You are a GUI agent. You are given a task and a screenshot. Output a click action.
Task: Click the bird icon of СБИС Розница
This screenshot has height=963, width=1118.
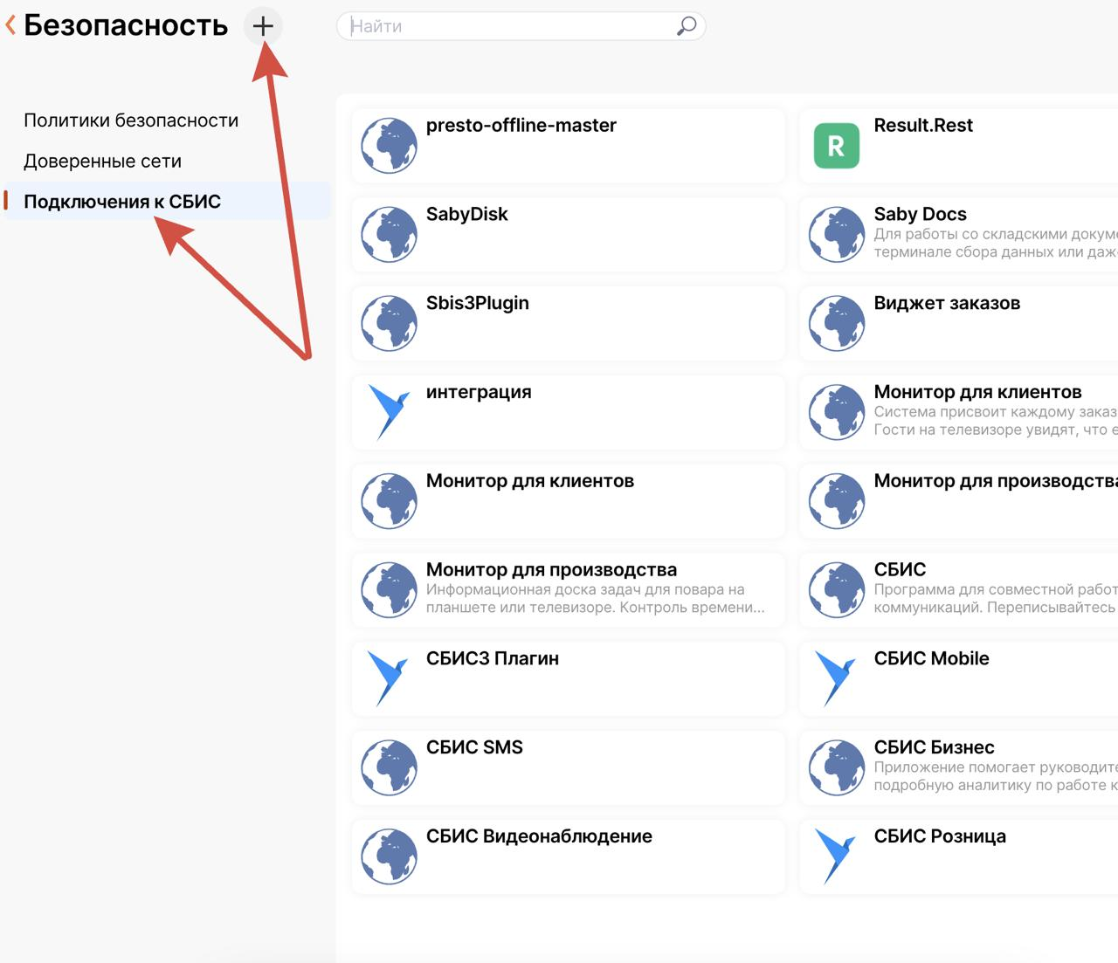point(837,856)
